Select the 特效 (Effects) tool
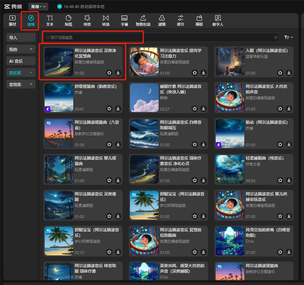The width and height of the screenshot is (304, 285). coord(87,20)
